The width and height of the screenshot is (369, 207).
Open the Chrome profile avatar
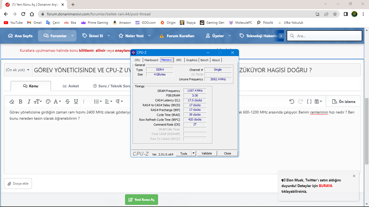[x=354, y=14]
